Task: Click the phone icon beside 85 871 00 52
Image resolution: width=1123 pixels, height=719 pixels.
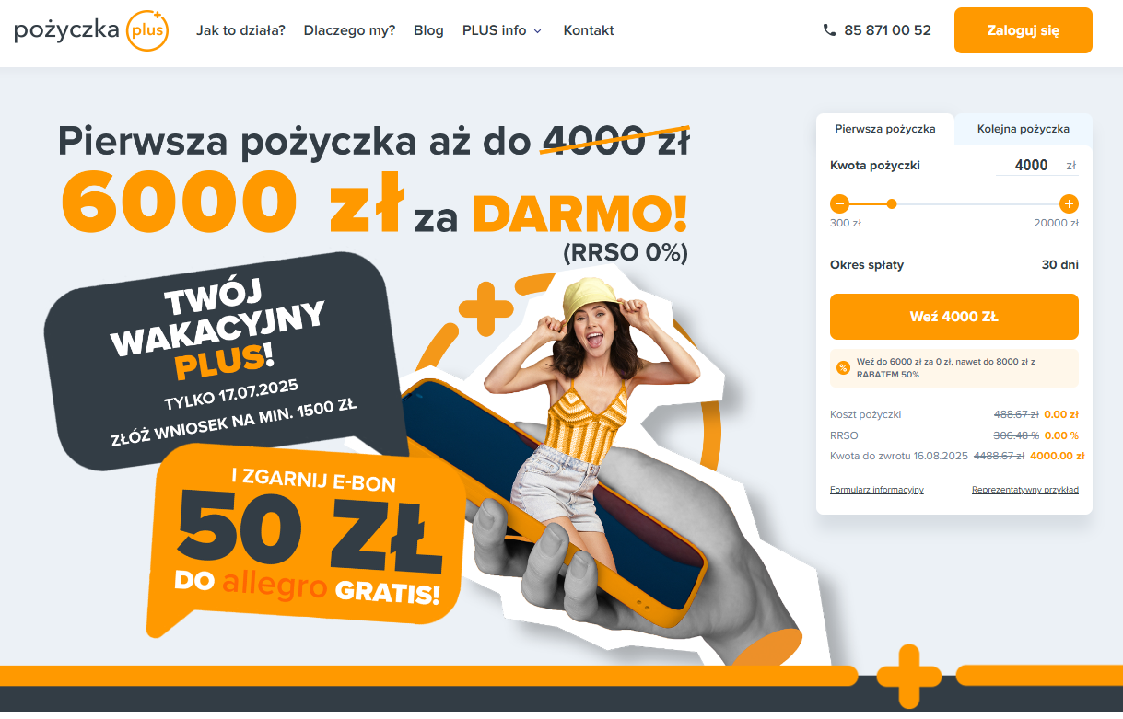Action: point(829,30)
